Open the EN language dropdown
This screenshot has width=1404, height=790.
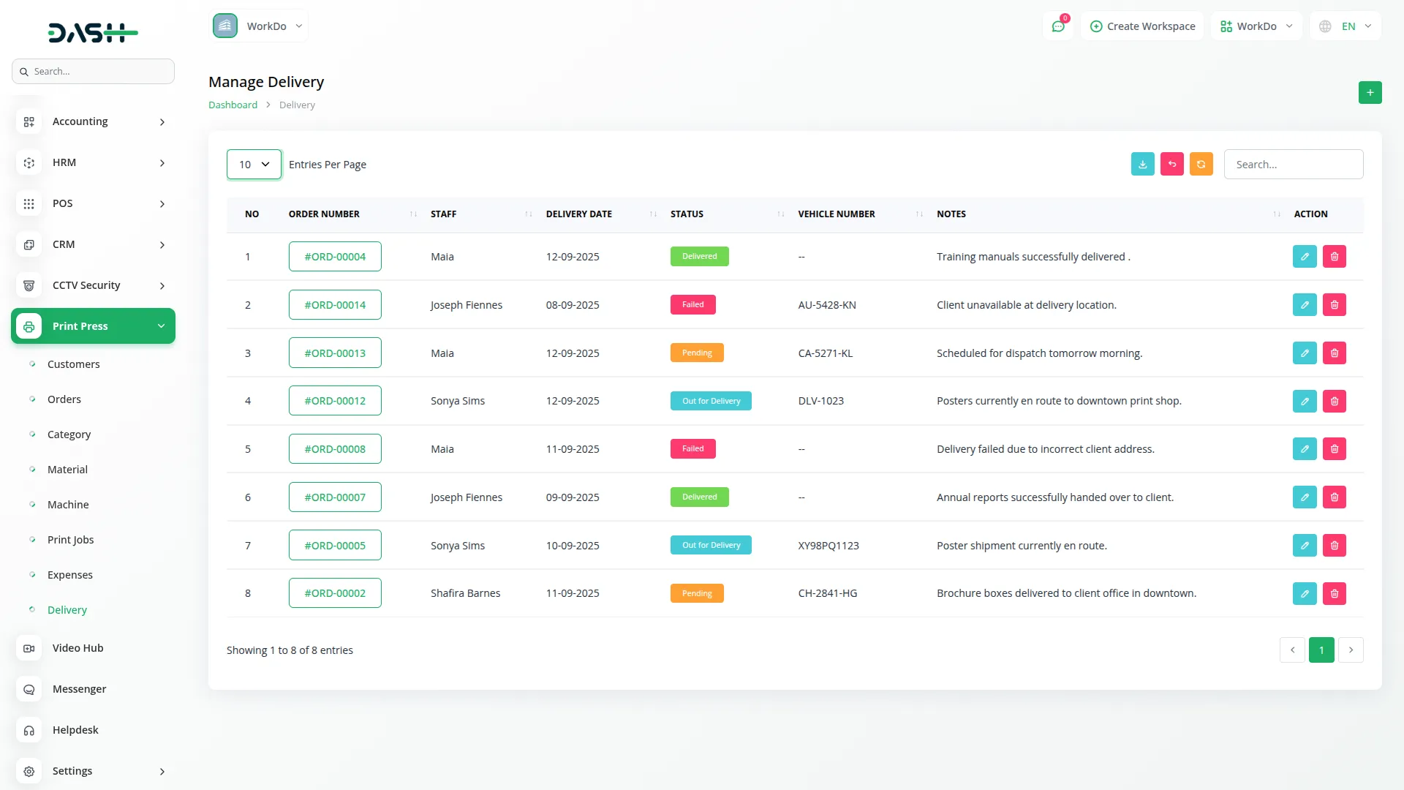[x=1347, y=26]
